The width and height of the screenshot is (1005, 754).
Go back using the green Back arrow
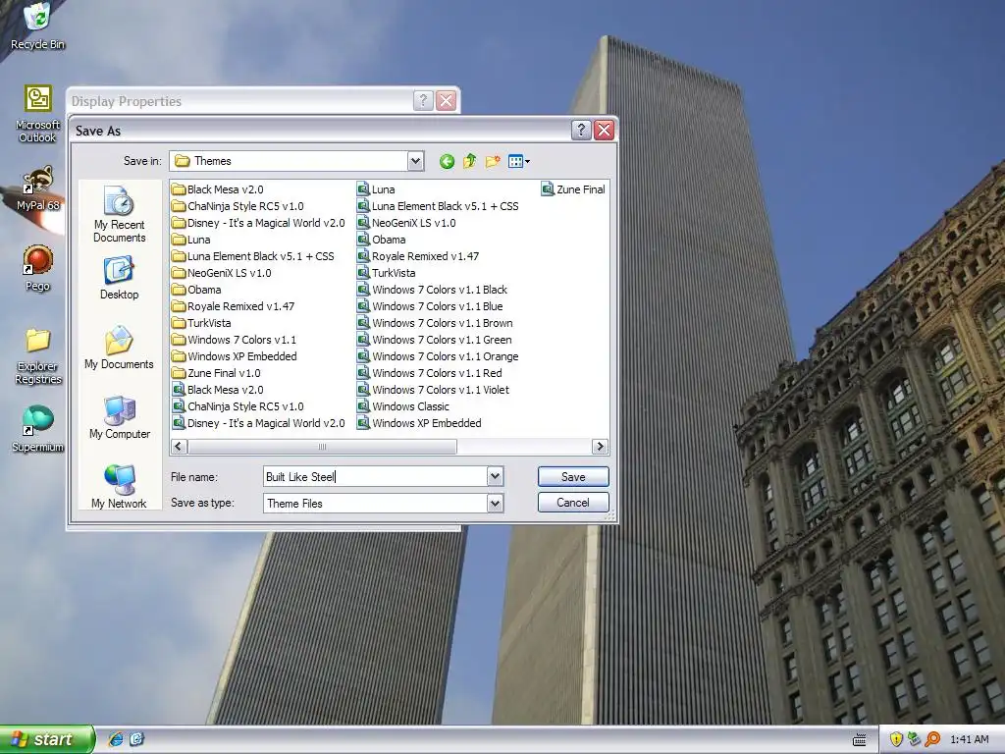click(447, 162)
